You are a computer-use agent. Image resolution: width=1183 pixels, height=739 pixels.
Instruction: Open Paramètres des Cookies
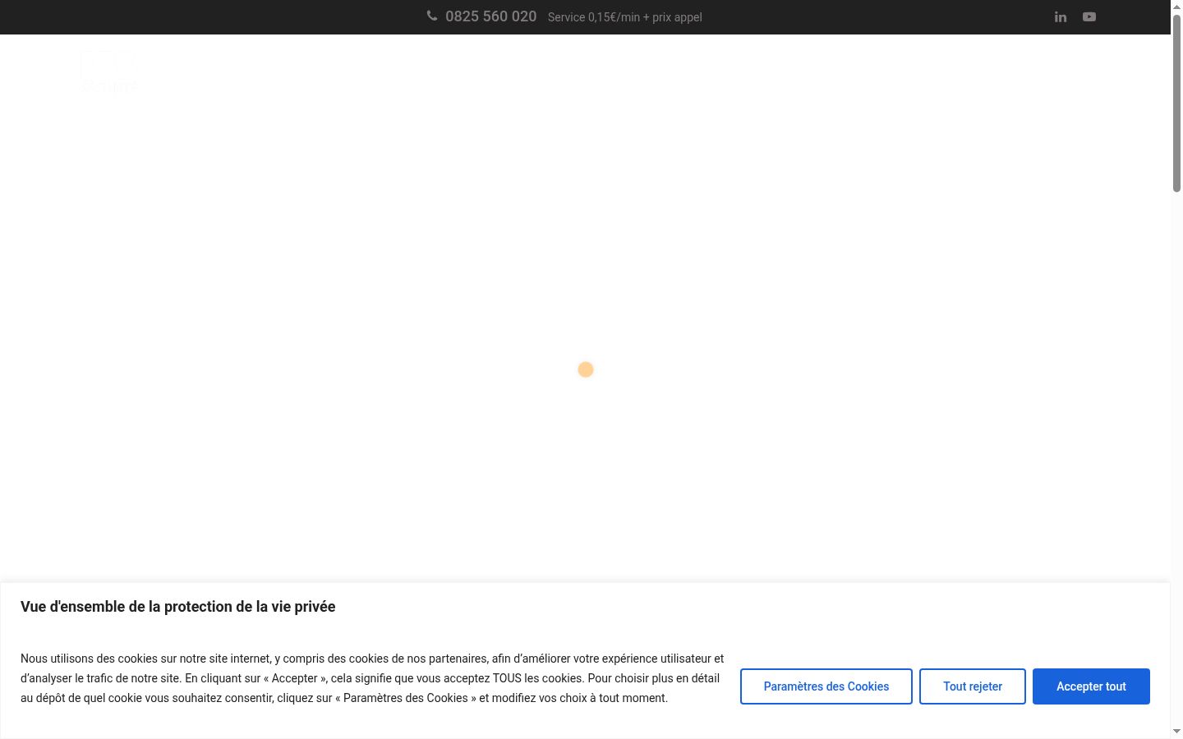pyautogui.click(x=826, y=686)
